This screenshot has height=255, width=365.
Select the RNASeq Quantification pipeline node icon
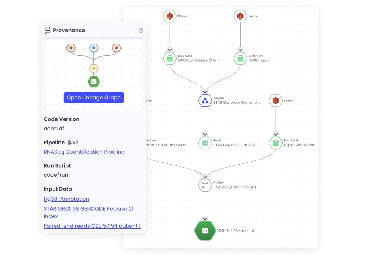pyautogui.click(x=205, y=185)
